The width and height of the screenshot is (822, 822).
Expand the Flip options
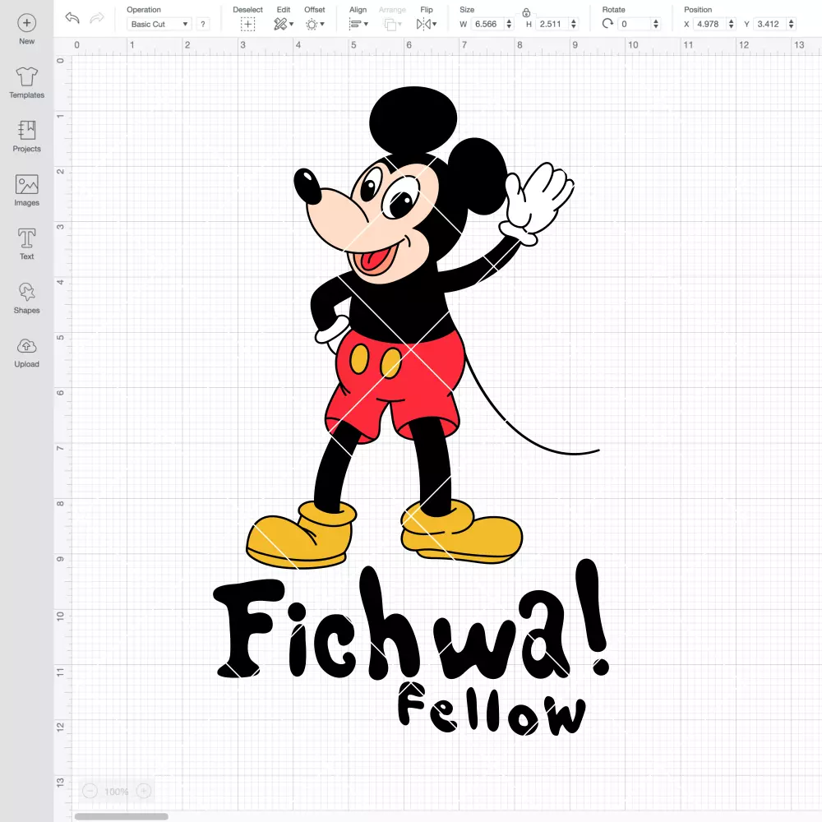426,24
